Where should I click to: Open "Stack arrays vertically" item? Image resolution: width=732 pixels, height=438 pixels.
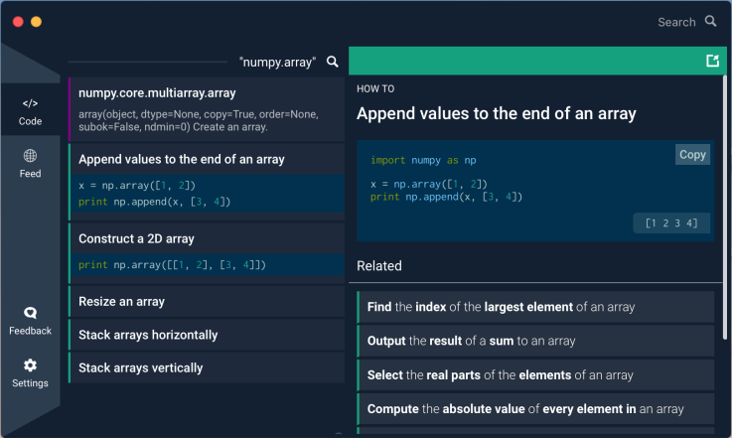[x=207, y=367]
